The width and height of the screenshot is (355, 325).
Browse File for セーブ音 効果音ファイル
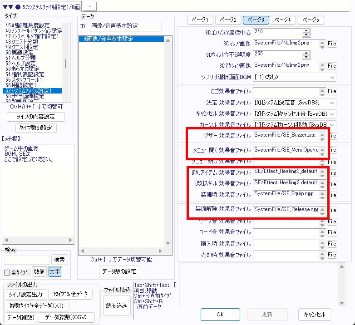coord(332,222)
